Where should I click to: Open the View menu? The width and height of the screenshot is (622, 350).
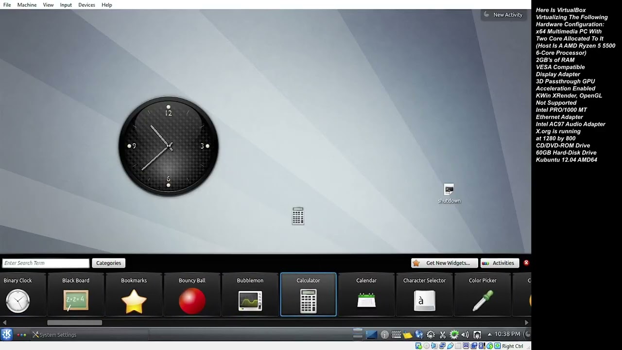pyautogui.click(x=48, y=5)
